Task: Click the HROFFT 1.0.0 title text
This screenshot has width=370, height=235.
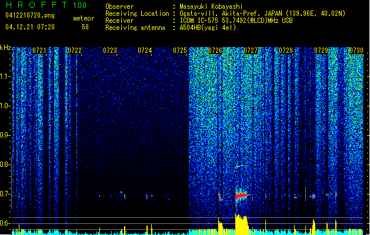Action: [46, 5]
